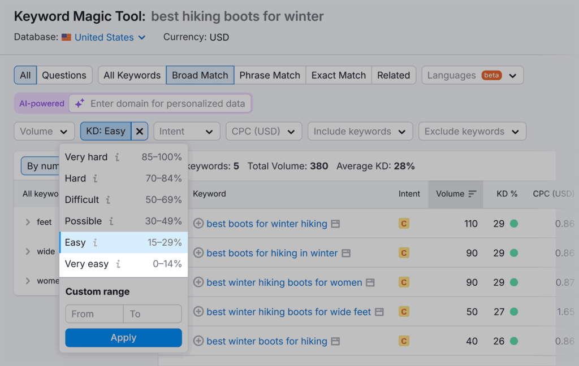Open SERP icon for 'best boots for hiking in winter'
The width and height of the screenshot is (579, 366).
tap(346, 253)
